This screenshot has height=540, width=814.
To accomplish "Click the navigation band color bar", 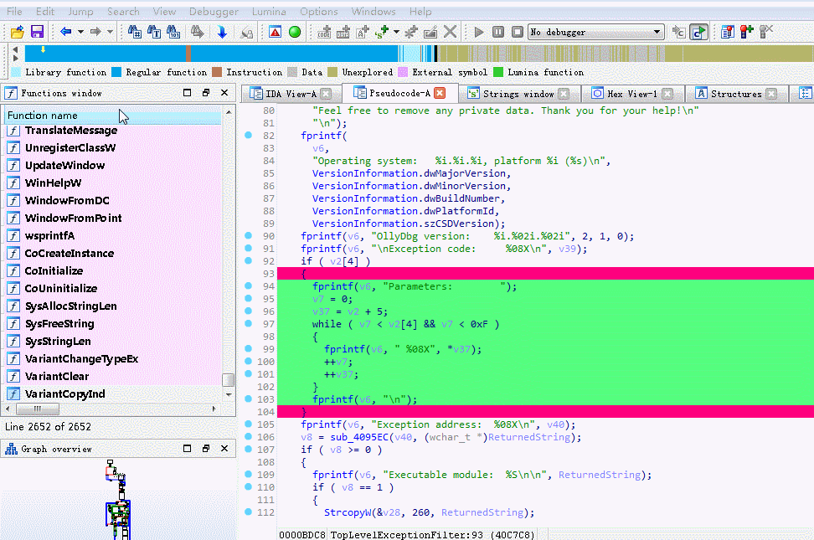I will (x=419, y=54).
